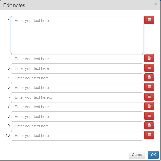This screenshot has width=161, height=161.
Task: Delete note 1 with trash icon
Action: click(x=149, y=20)
